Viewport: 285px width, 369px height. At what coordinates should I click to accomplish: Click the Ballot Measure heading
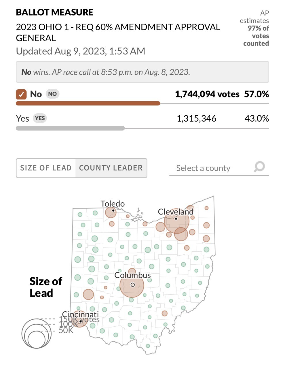(x=55, y=12)
